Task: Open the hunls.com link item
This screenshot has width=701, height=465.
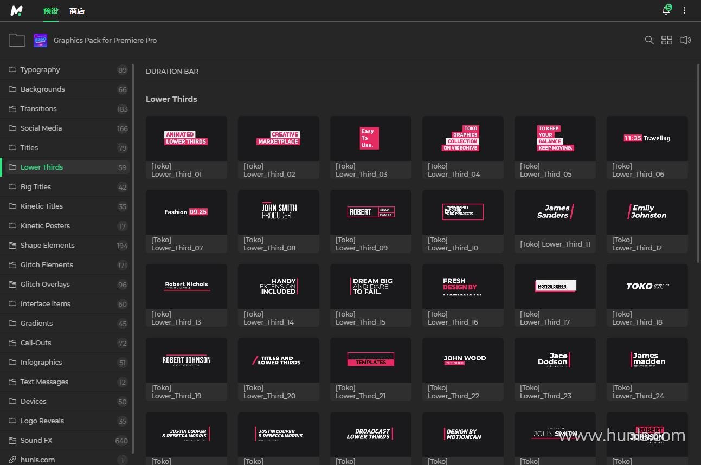Action: (x=65, y=460)
